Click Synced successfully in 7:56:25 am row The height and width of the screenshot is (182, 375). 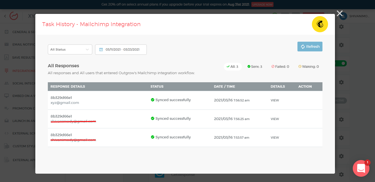[173, 119]
